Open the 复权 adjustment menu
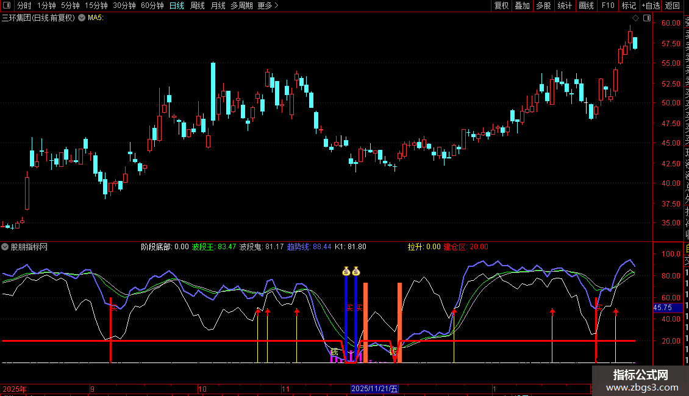 coord(501,5)
